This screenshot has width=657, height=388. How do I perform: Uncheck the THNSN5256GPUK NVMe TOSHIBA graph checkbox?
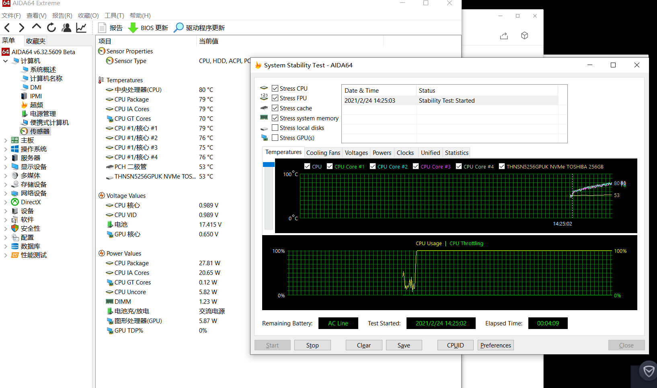(x=502, y=166)
